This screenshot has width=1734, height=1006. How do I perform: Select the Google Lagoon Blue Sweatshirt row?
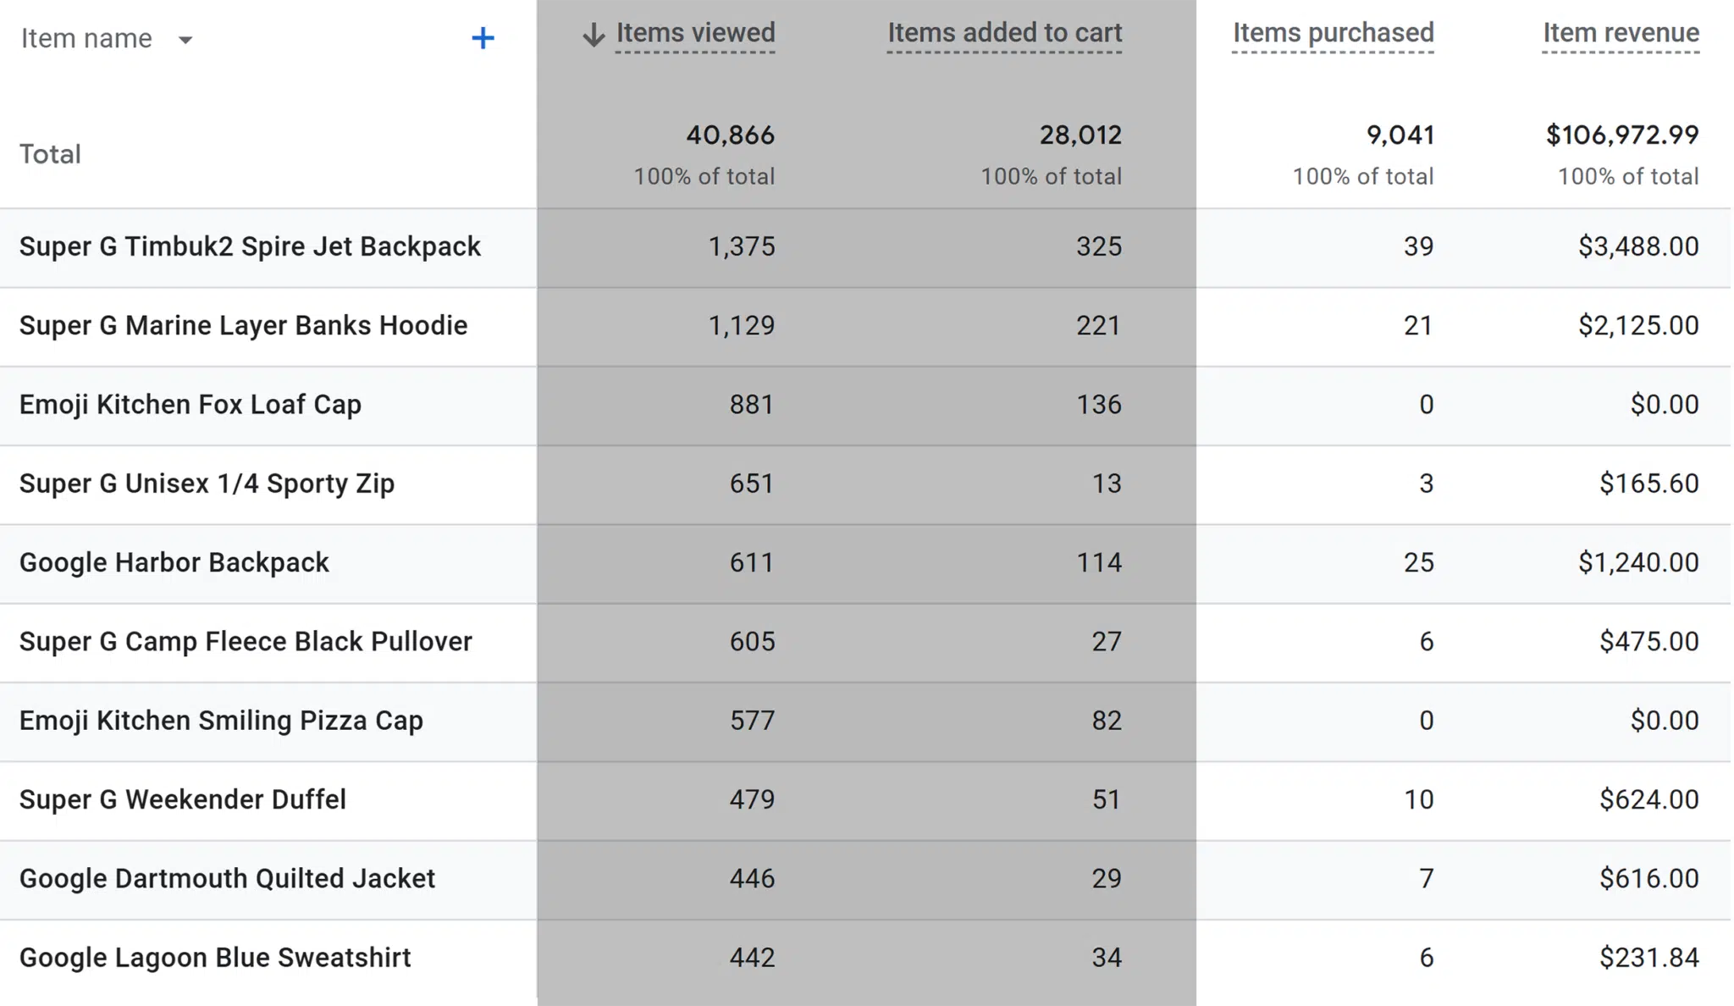215,957
